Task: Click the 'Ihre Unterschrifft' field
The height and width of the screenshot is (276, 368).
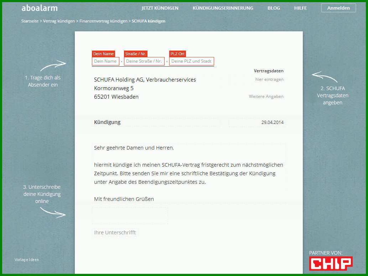Action: tap(115, 233)
